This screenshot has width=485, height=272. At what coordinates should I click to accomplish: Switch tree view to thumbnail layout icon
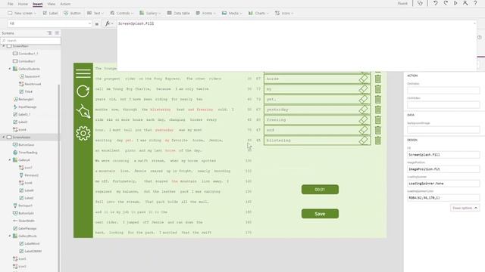tap(57, 33)
